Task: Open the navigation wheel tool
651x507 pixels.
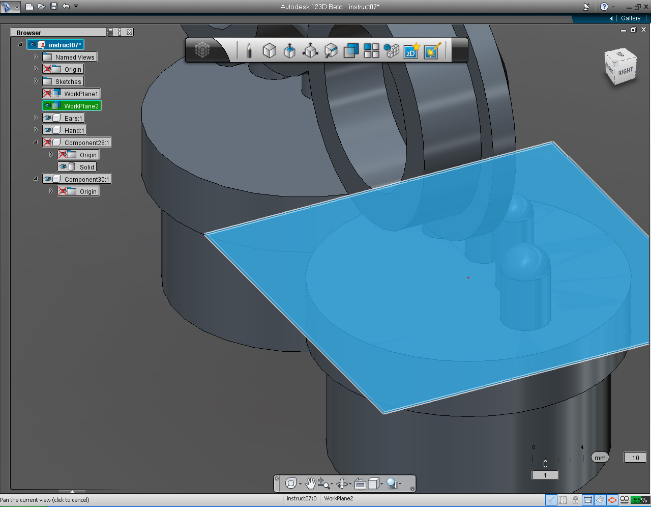Action: pos(291,483)
